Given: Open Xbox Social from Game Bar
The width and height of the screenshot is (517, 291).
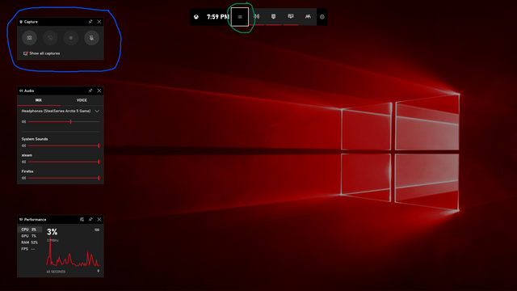Looking at the screenshot, I should tap(308, 16).
